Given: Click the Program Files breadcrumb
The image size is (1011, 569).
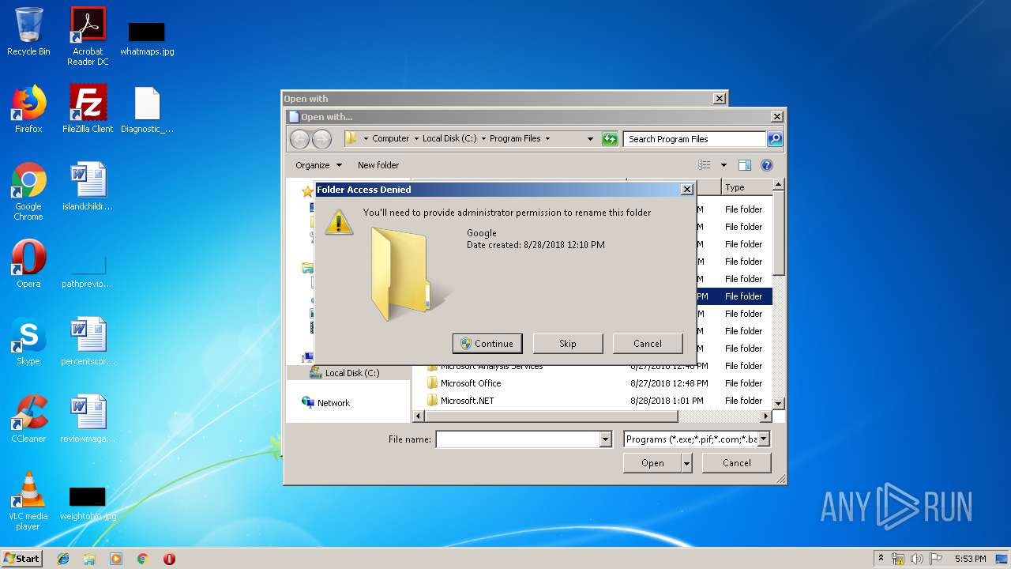Looking at the screenshot, I should pos(515,138).
